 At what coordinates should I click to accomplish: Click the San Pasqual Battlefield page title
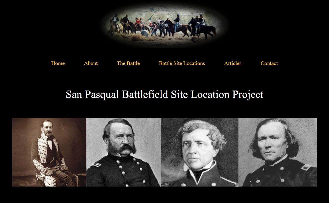pyautogui.click(x=164, y=94)
